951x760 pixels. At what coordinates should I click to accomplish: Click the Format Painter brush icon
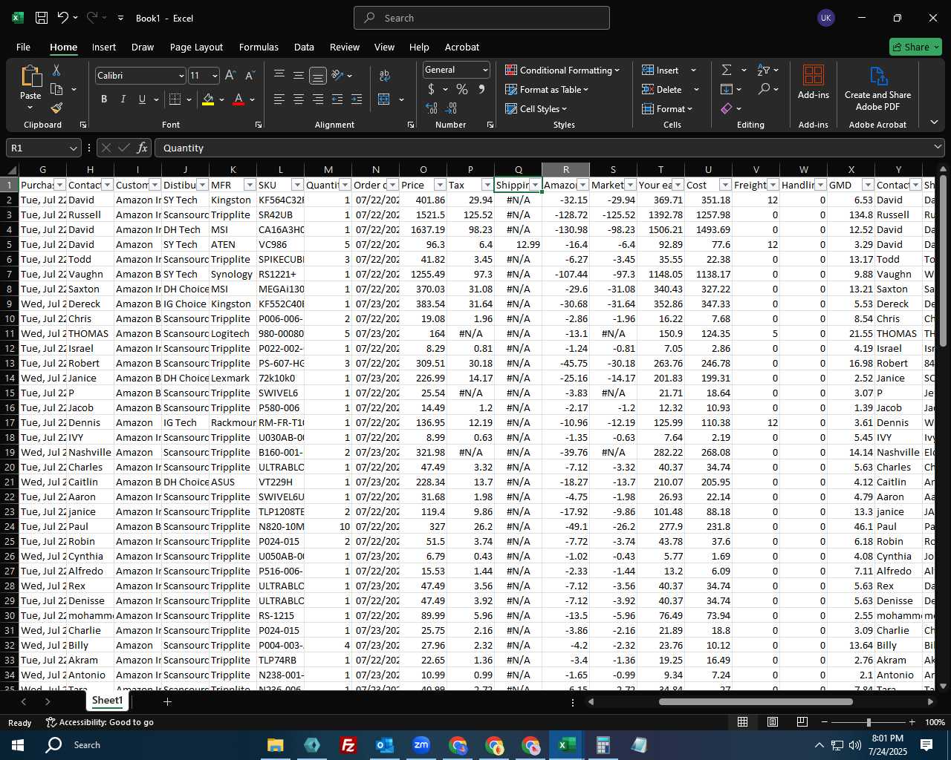click(x=56, y=108)
